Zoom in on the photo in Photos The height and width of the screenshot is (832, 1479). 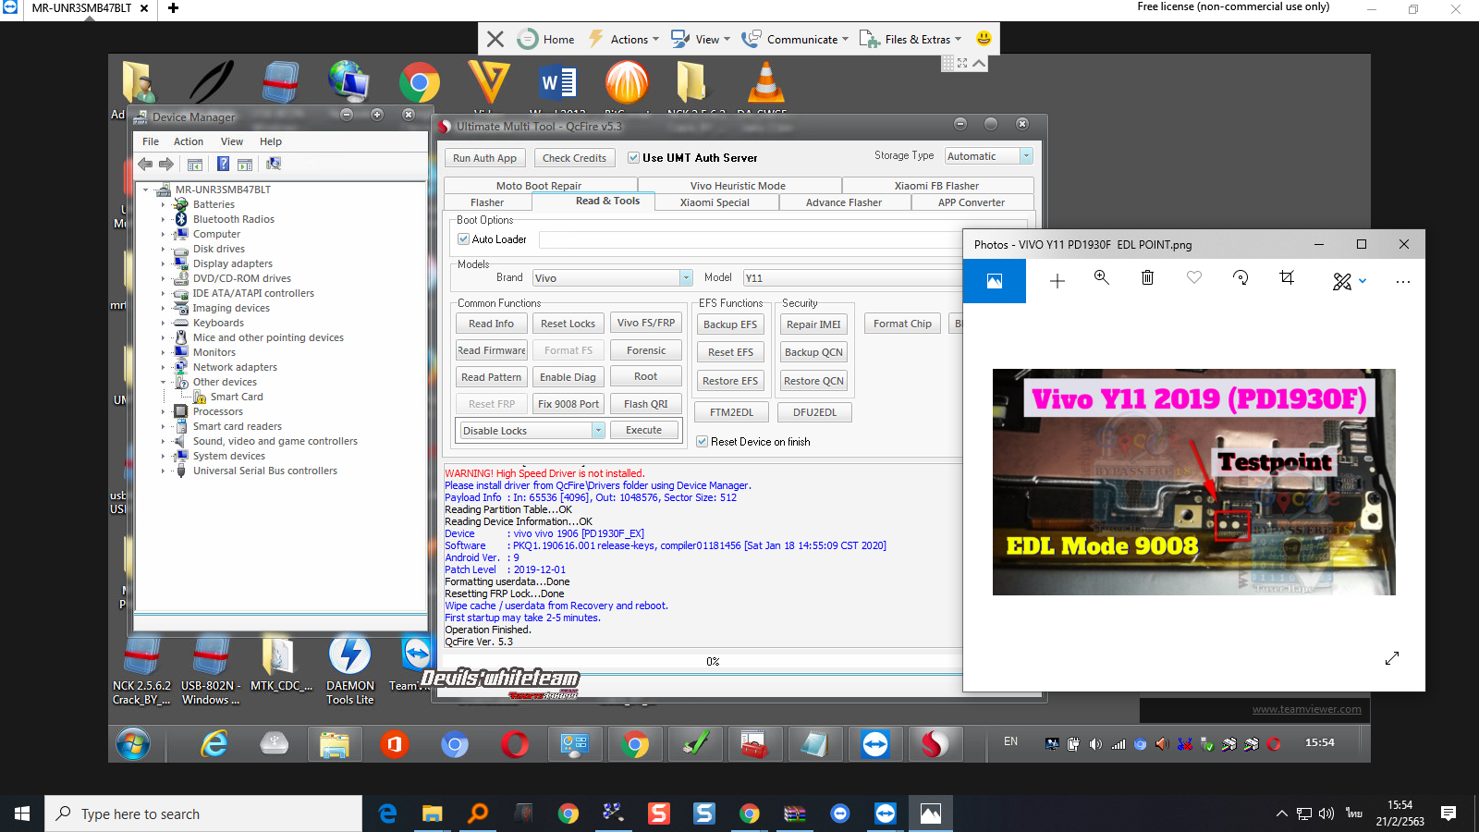point(1101,277)
